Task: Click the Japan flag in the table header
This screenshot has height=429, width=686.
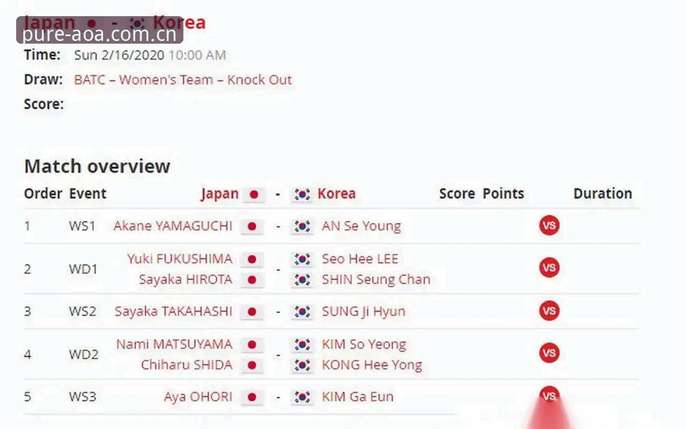Action: tap(253, 195)
